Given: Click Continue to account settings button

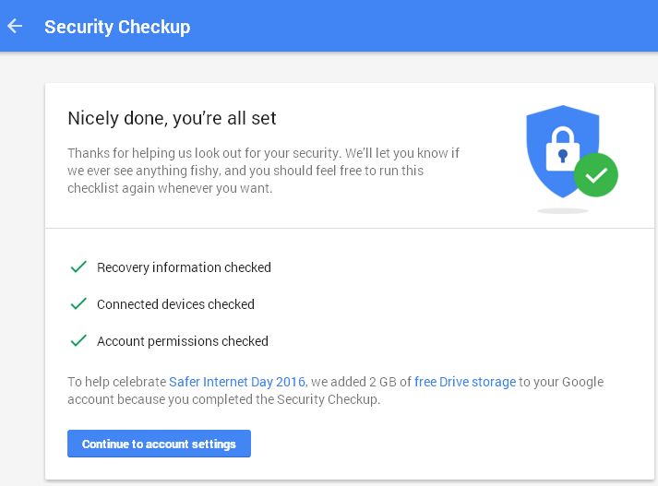Looking at the screenshot, I should [159, 444].
